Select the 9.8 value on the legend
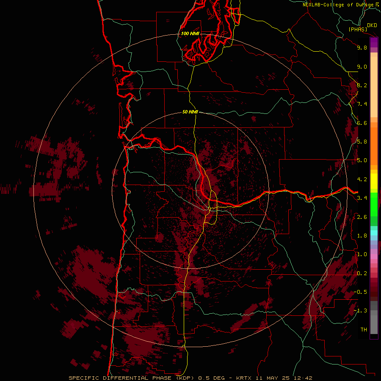 pyautogui.click(x=362, y=47)
